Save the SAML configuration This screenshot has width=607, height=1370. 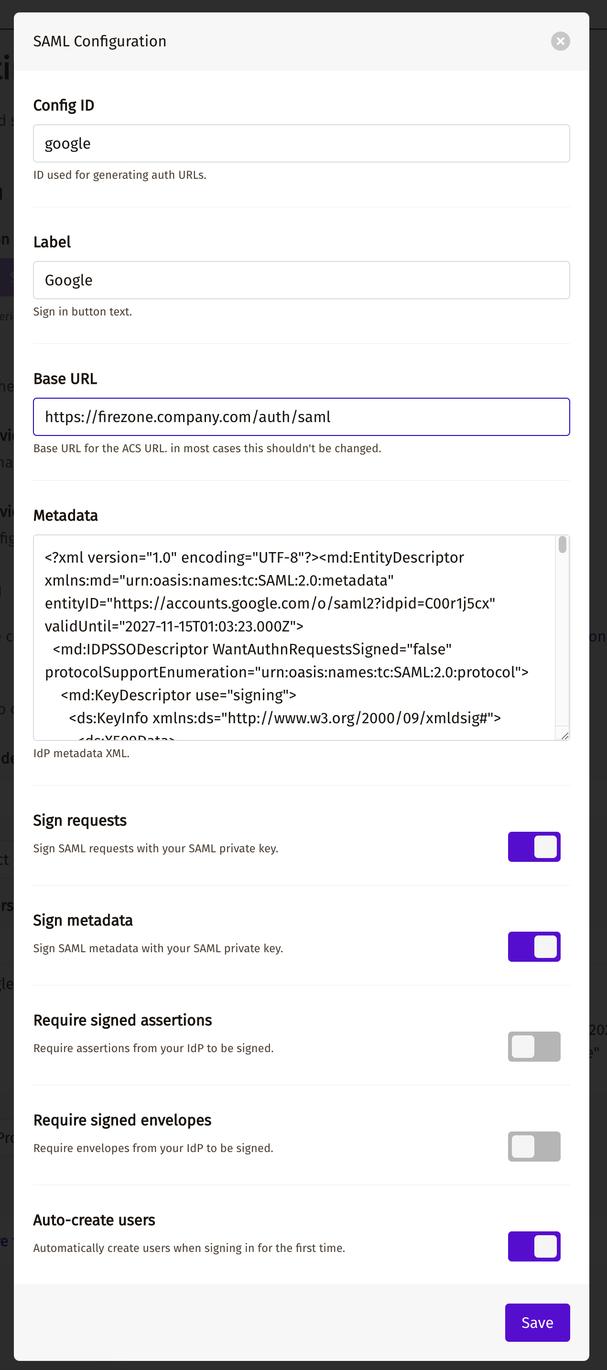(x=537, y=1322)
